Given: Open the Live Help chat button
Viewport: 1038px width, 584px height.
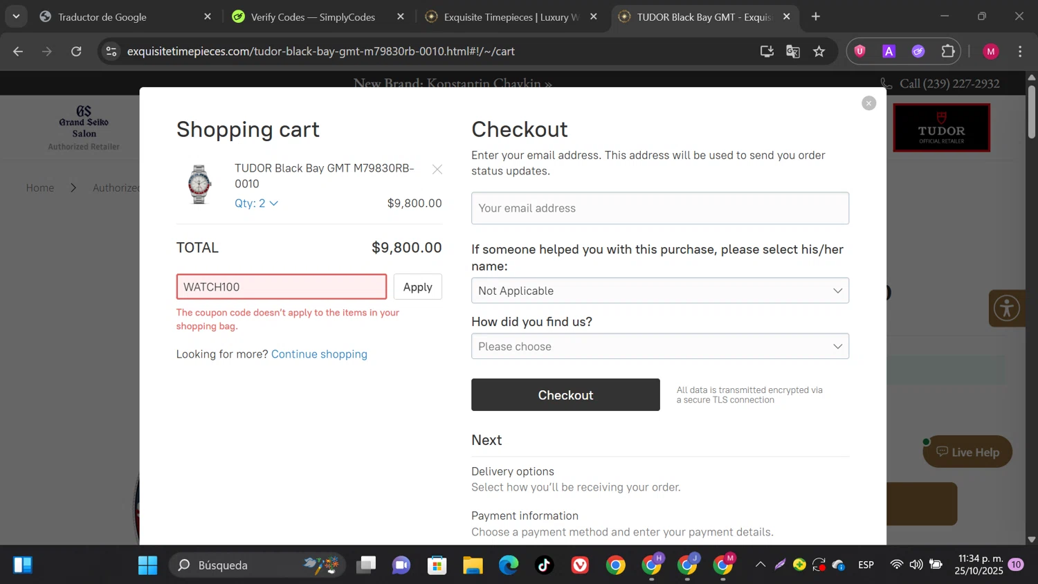Looking at the screenshot, I should (x=967, y=452).
